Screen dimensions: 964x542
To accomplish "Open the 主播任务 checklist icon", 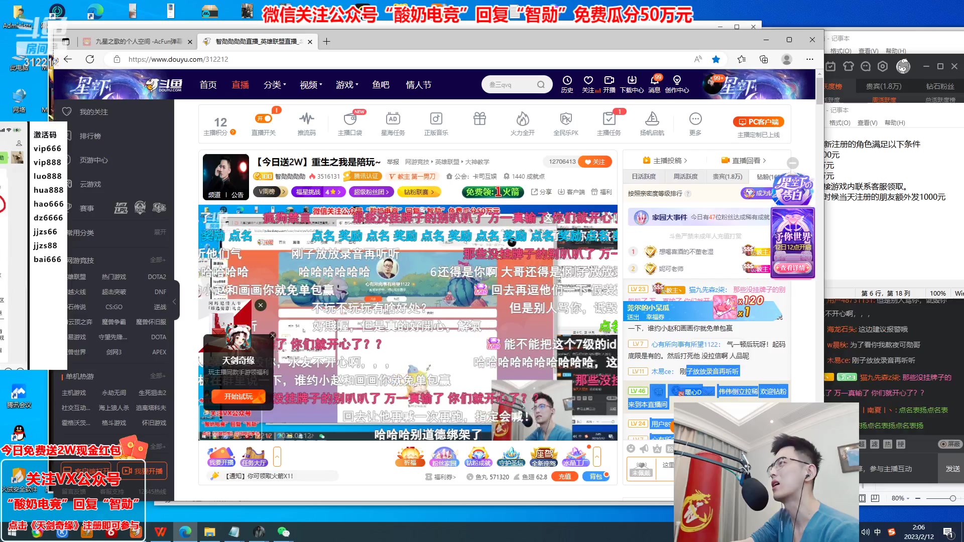I will pos(609,123).
